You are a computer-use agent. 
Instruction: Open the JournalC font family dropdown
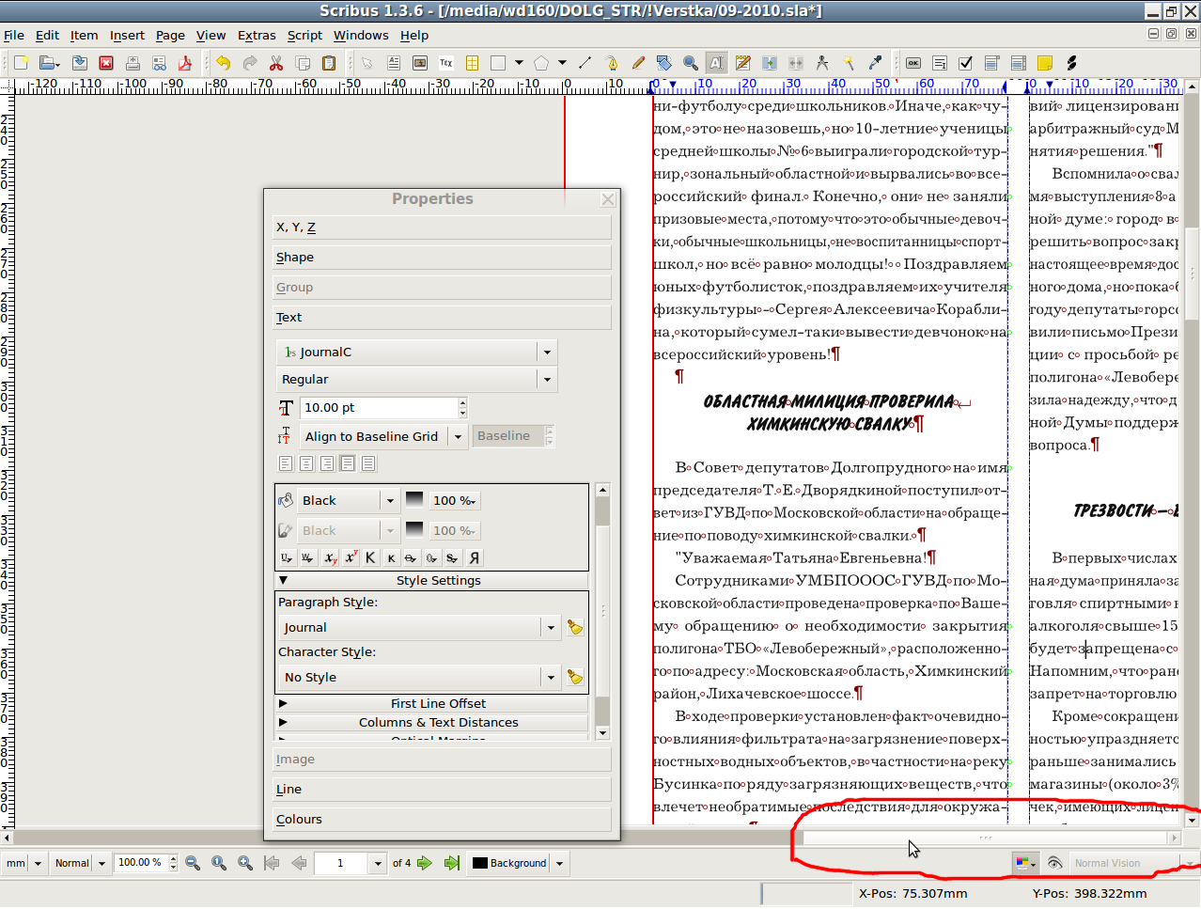(x=547, y=353)
